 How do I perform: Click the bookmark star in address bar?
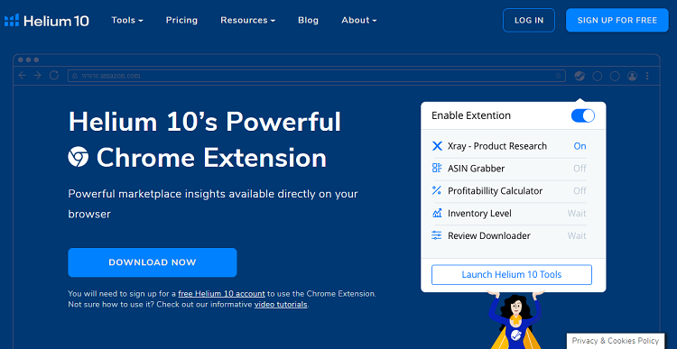click(x=558, y=76)
